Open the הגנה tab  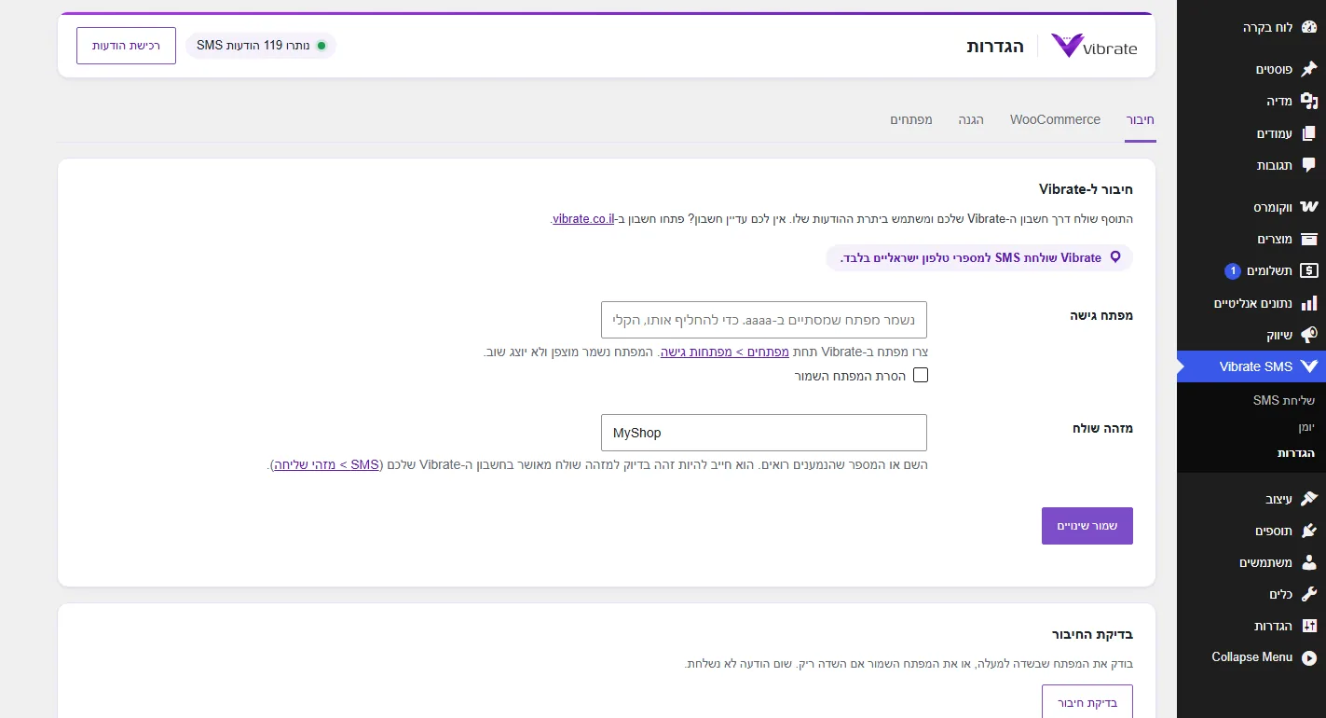(971, 119)
